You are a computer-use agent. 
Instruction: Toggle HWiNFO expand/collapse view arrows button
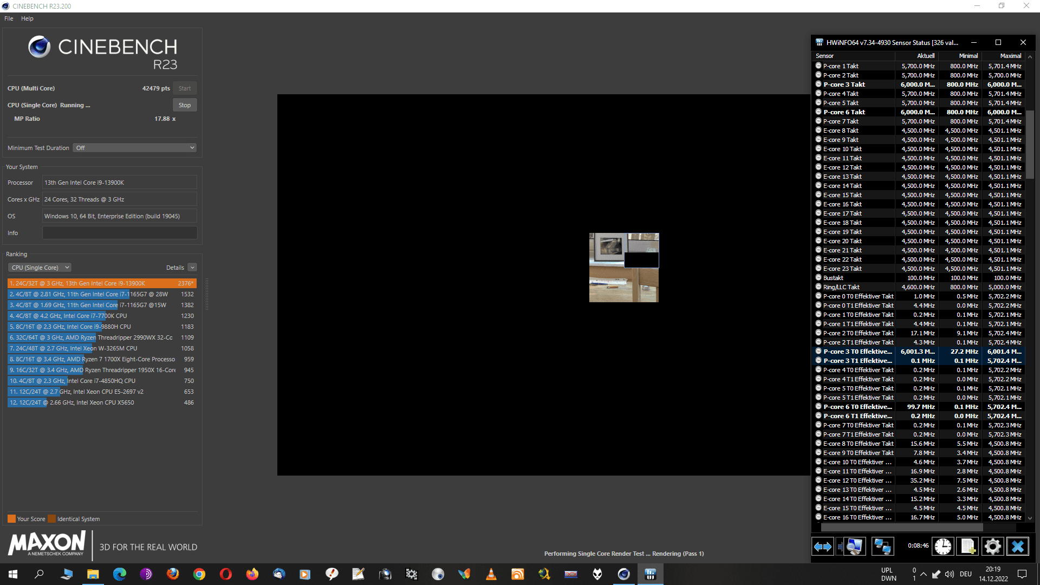(823, 547)
